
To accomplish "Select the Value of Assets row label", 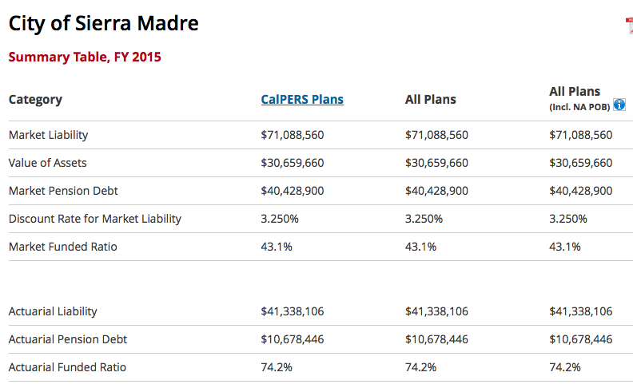I will (48, 163).
